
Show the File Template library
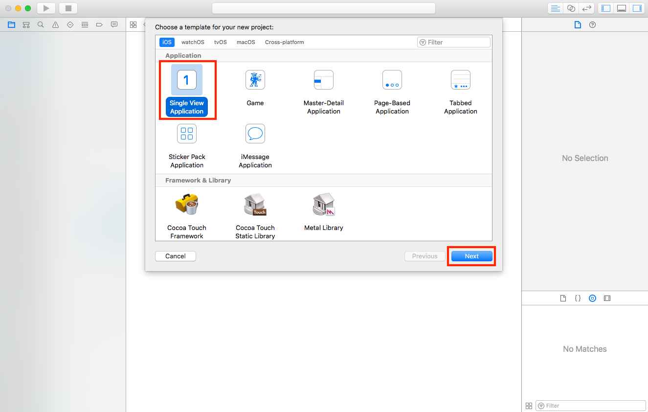click(x=563, y=298)
